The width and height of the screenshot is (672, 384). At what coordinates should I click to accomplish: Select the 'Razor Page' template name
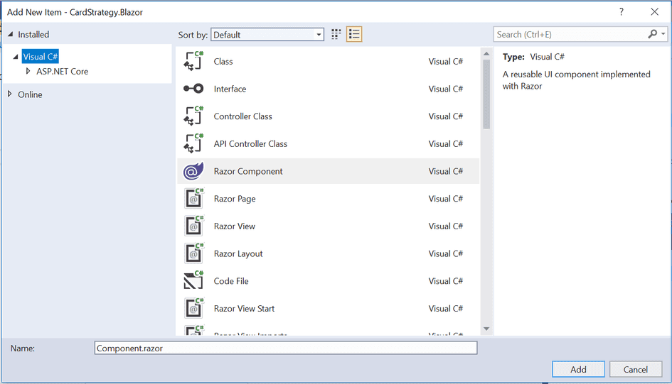click(235, 199)
